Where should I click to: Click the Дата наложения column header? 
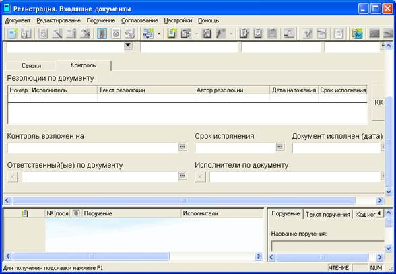tap(294, 90)
